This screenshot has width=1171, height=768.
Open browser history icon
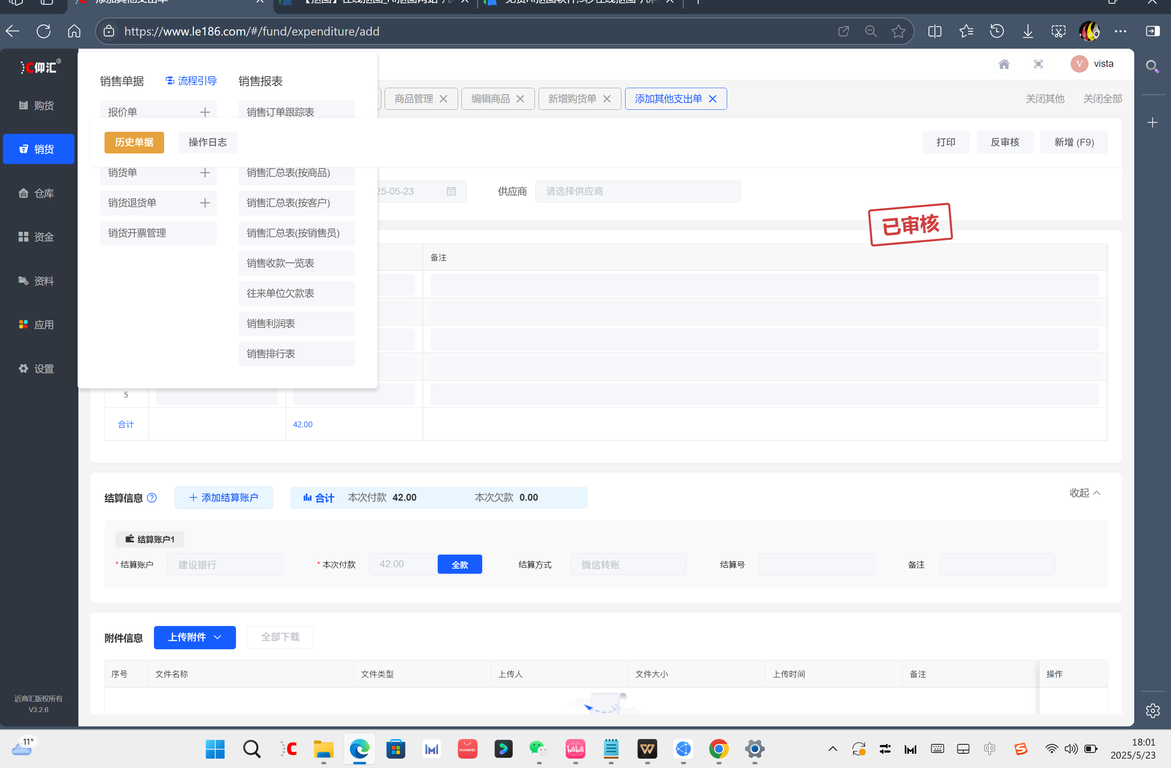pos(997,31)
